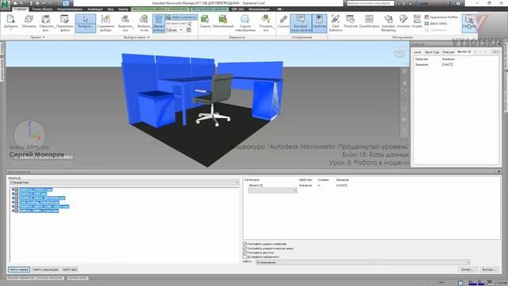Click Выделить все (Select all) icon
508x286 pixels.
coord(125,19)
